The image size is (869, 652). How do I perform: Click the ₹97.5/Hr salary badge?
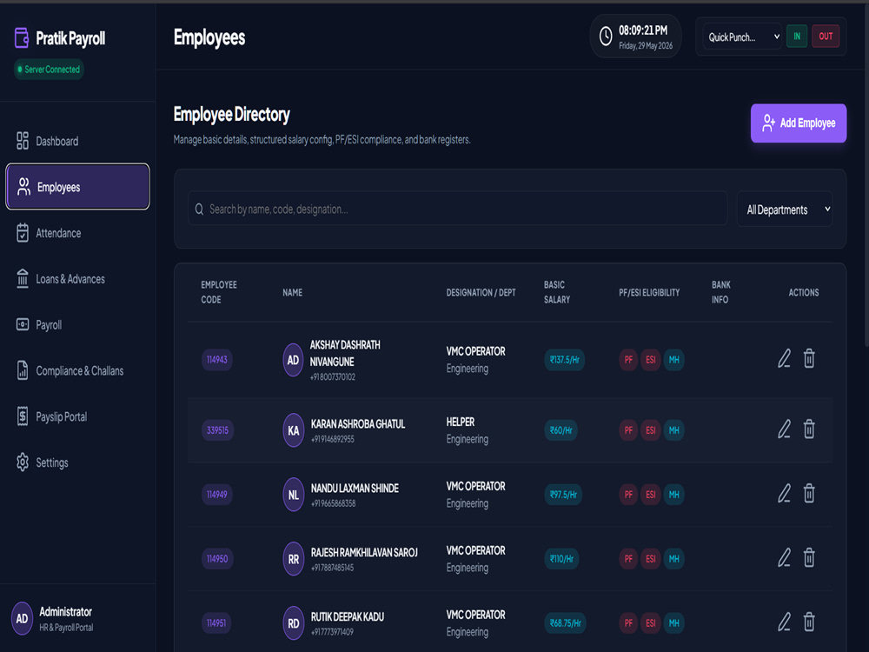563,495
